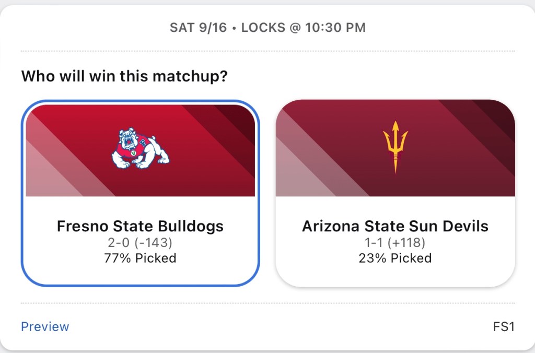Click the SAT 9/16 date text
This screenshot has width=535, height=353.
click(199, 28)
